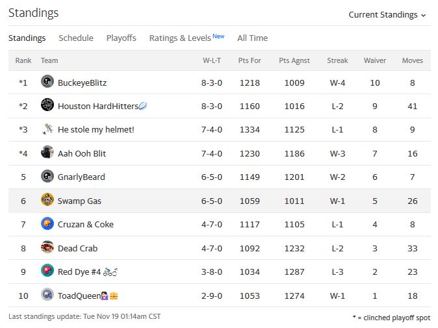This screenshot has width=438, height=328.
Task: Open Swamp Gas team name link
Action: (79, 201)
